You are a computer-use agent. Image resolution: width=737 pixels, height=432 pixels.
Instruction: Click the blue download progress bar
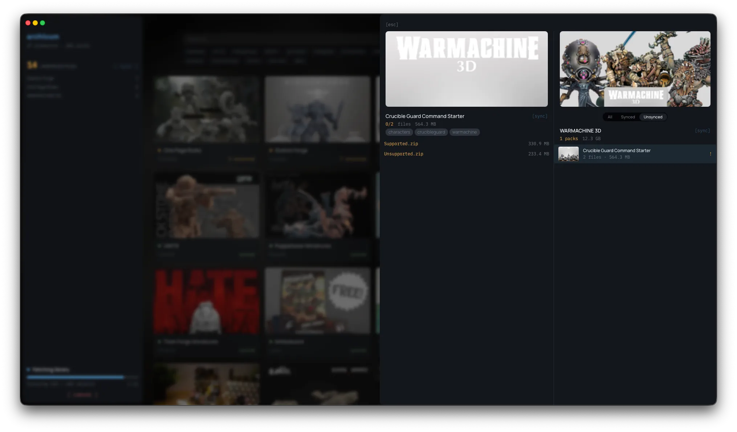pos(75,377)
